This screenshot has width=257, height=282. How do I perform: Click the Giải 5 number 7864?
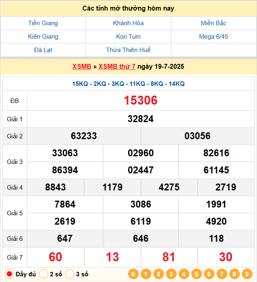pos(65,204)
